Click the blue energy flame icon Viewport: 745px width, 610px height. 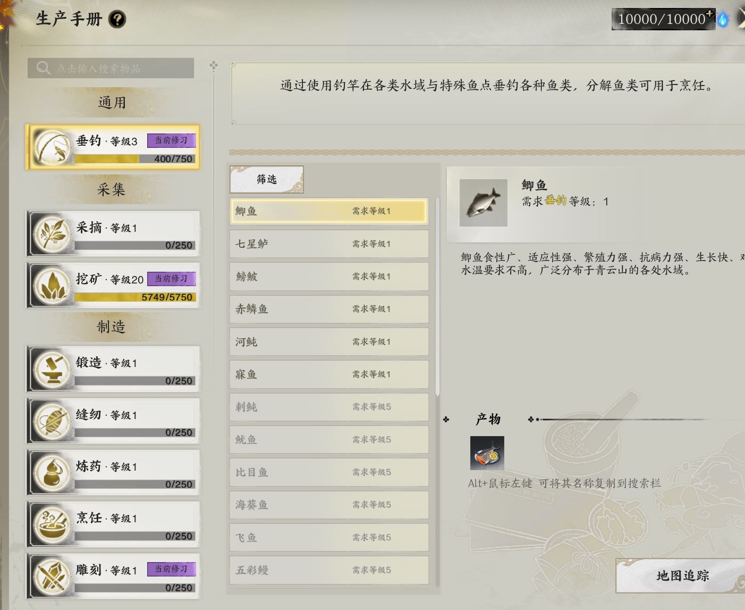point(723,19)
